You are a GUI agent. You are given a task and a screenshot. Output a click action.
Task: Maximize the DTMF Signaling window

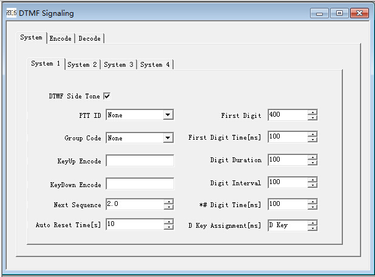point(339,13)
